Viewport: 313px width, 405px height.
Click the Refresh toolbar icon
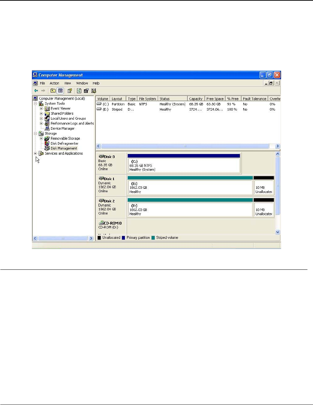point(79,91)
